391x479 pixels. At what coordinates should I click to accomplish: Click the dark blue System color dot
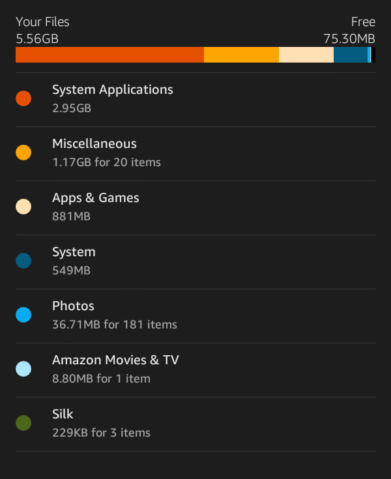pyautogui.click(x=23, y=261)
